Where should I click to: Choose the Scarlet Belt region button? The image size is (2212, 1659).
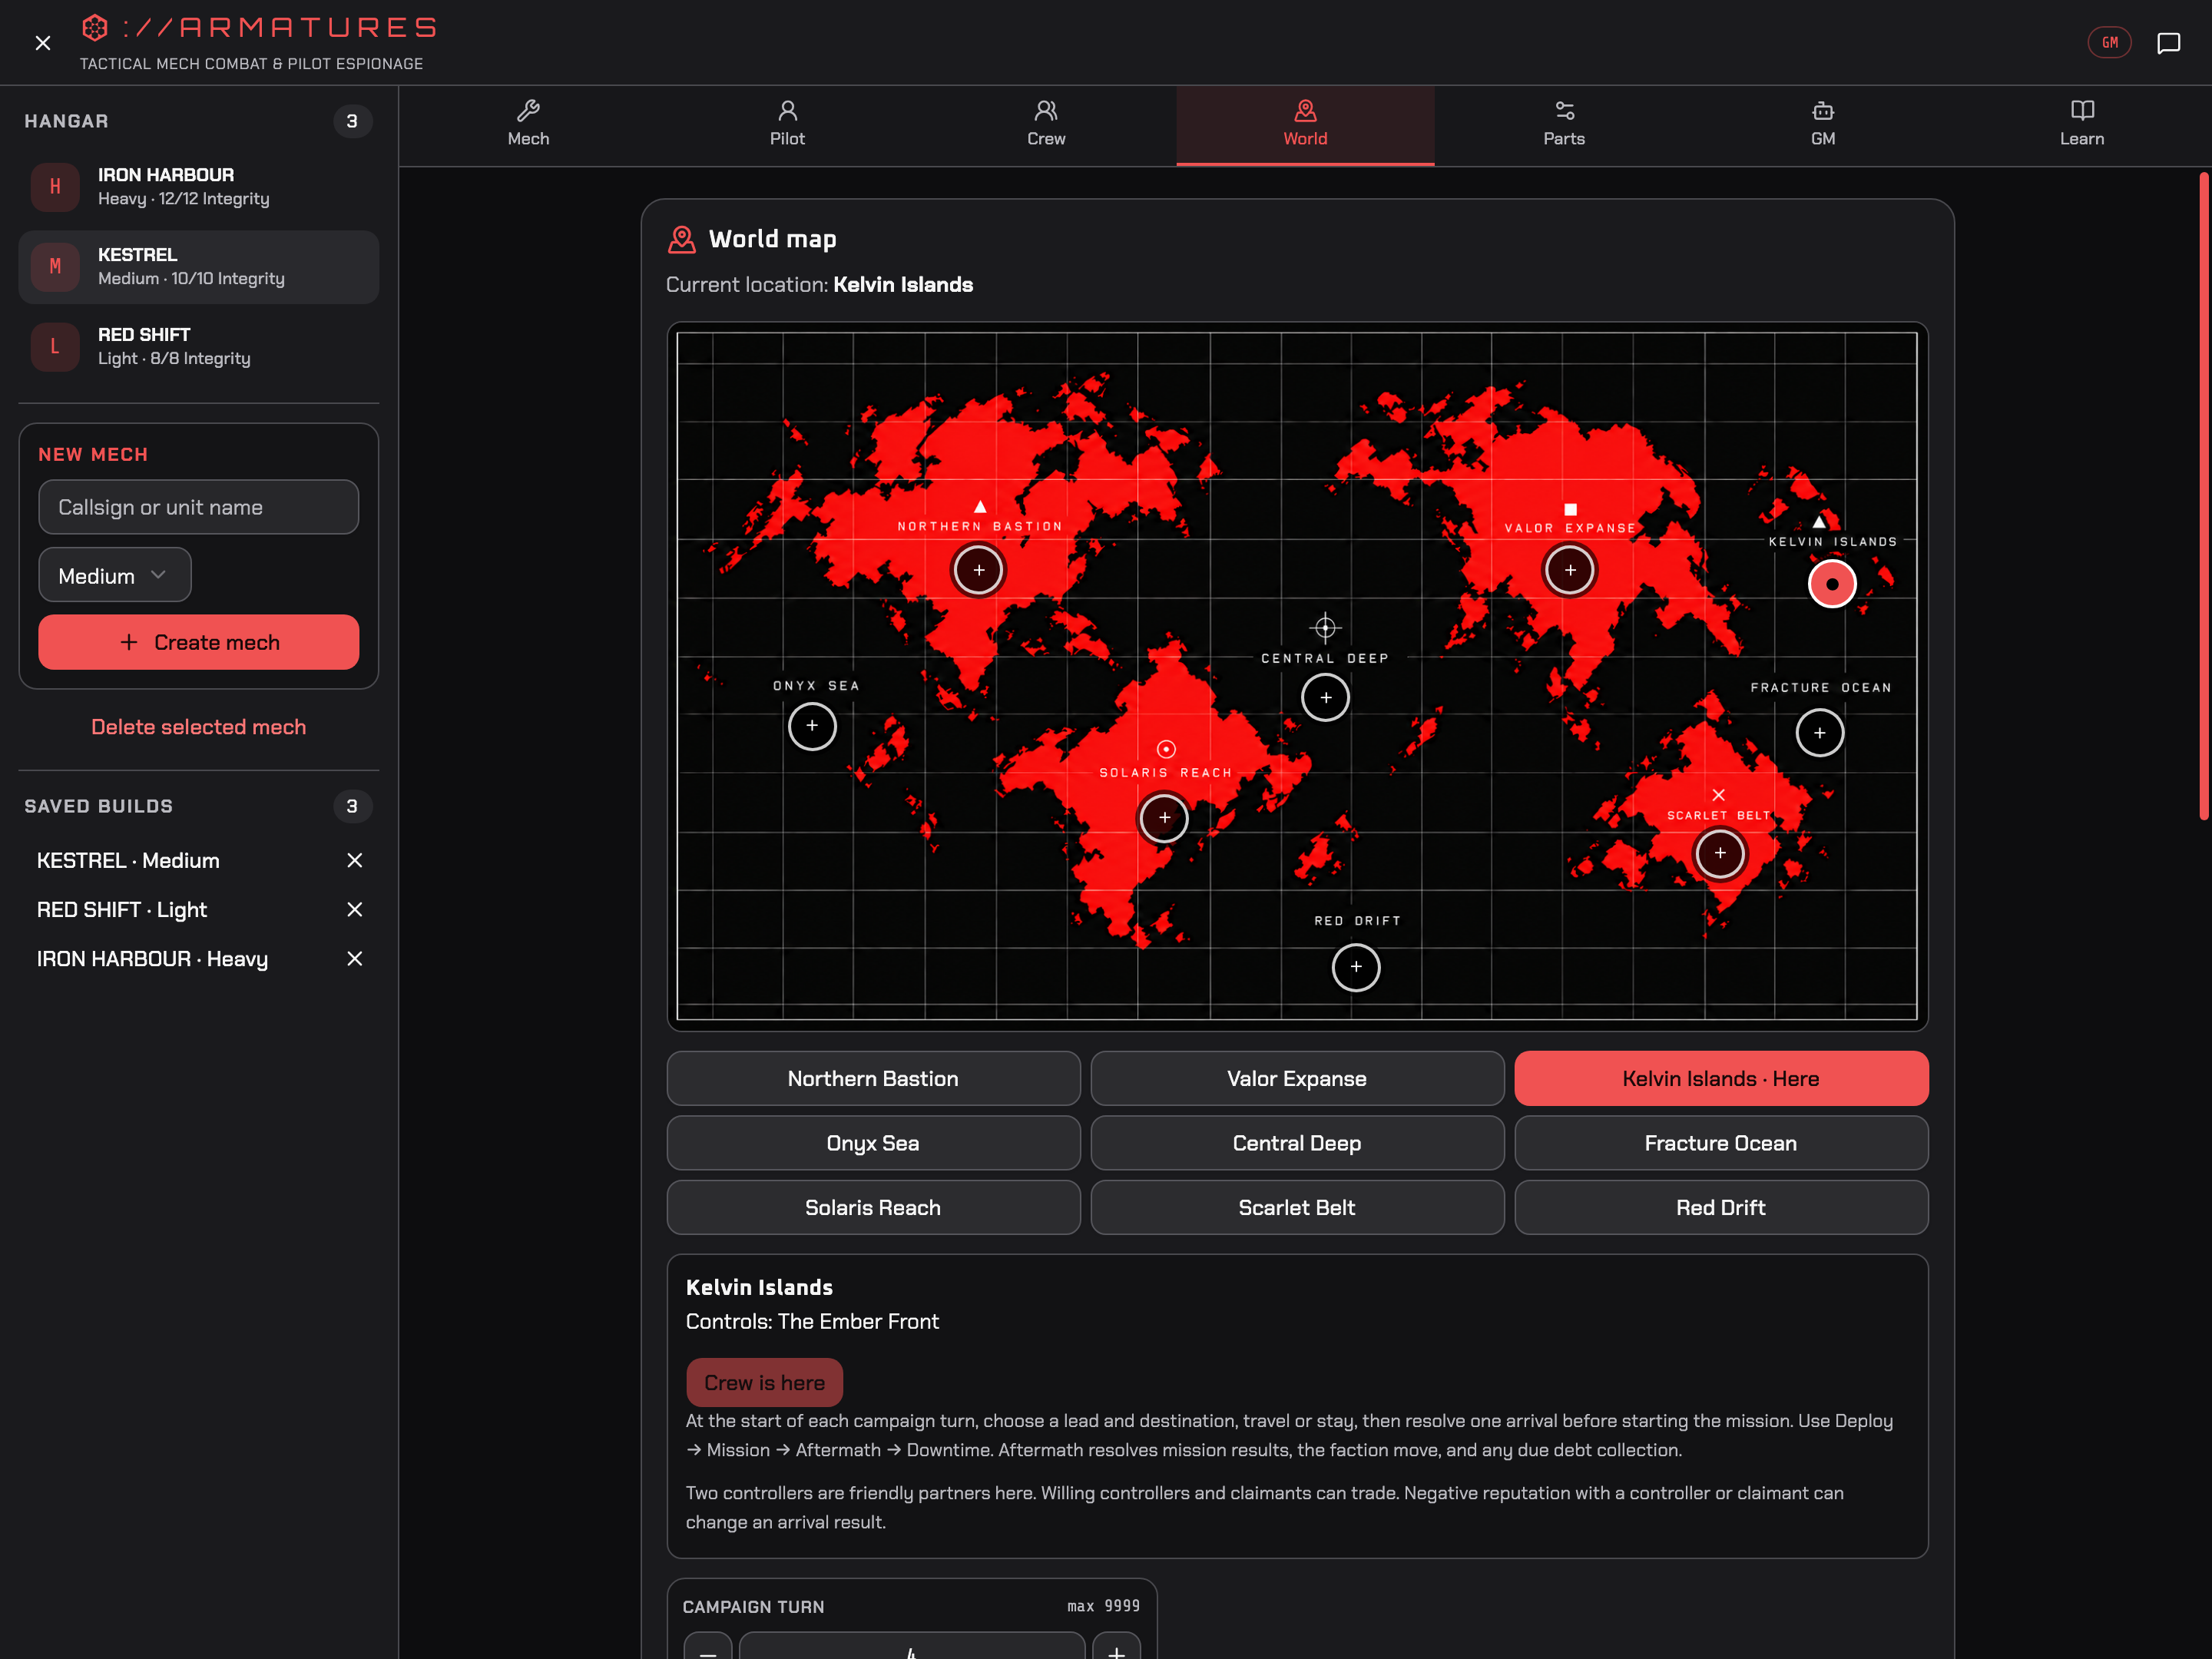[1297, 1207]
